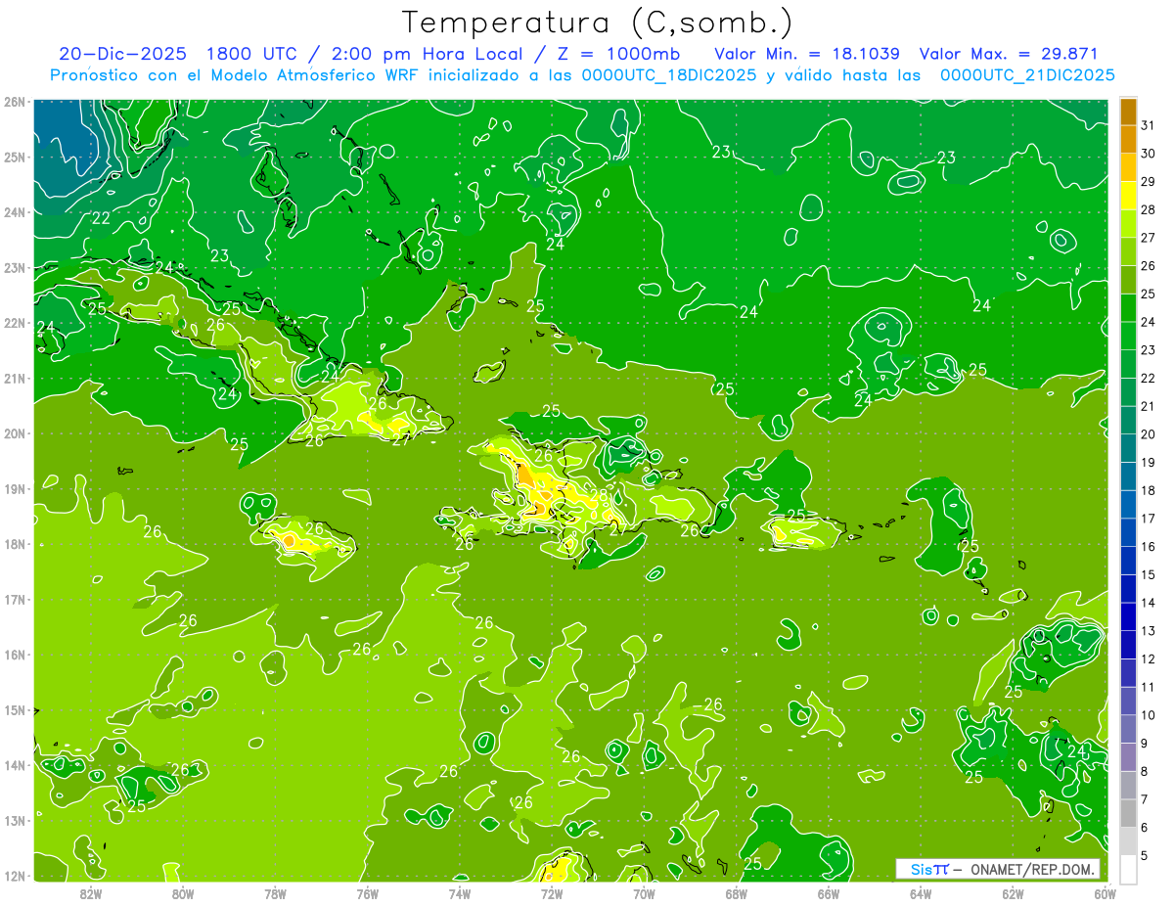Click the colorbar label '5'

(1145, 855)
